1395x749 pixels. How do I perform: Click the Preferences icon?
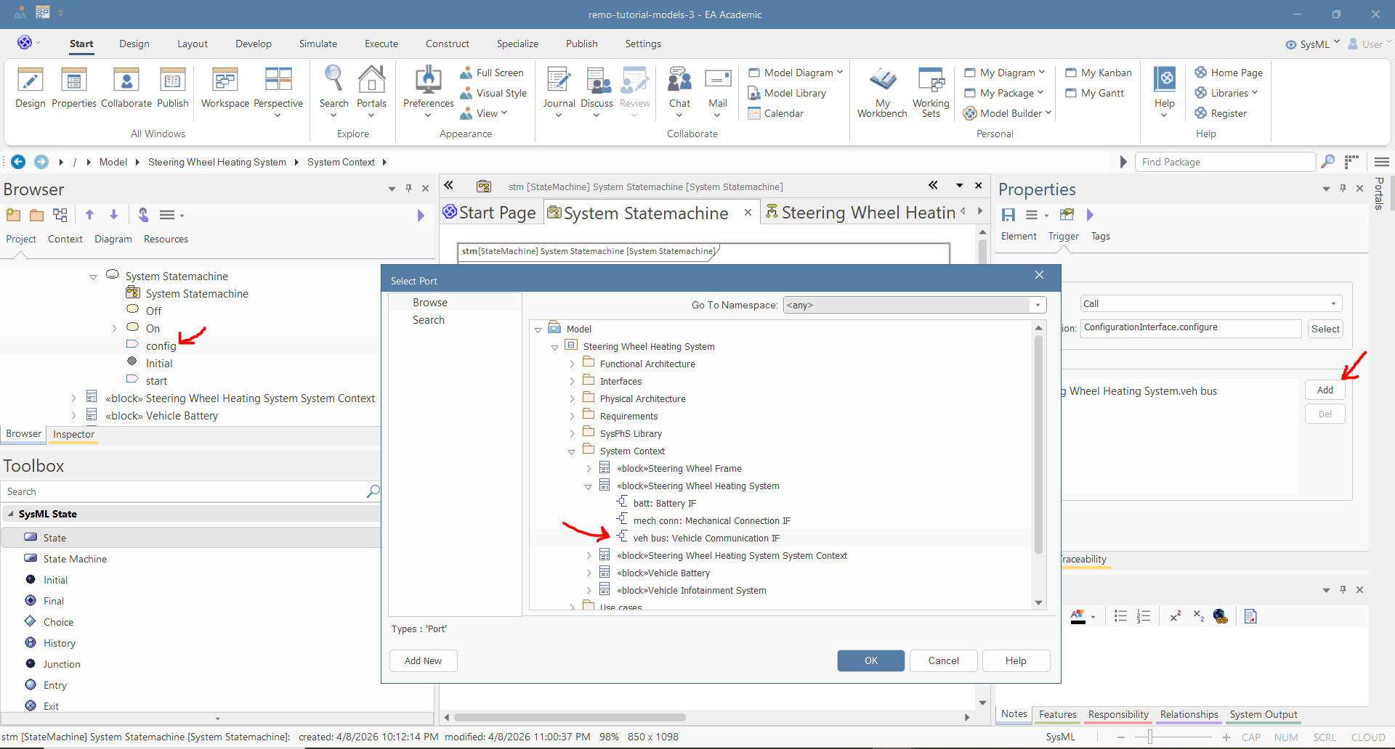pyautogui.click(x=428, y=81)
